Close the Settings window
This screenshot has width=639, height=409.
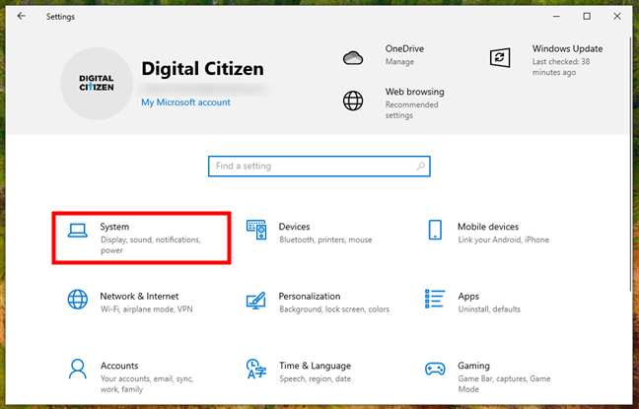coord(617,17)
